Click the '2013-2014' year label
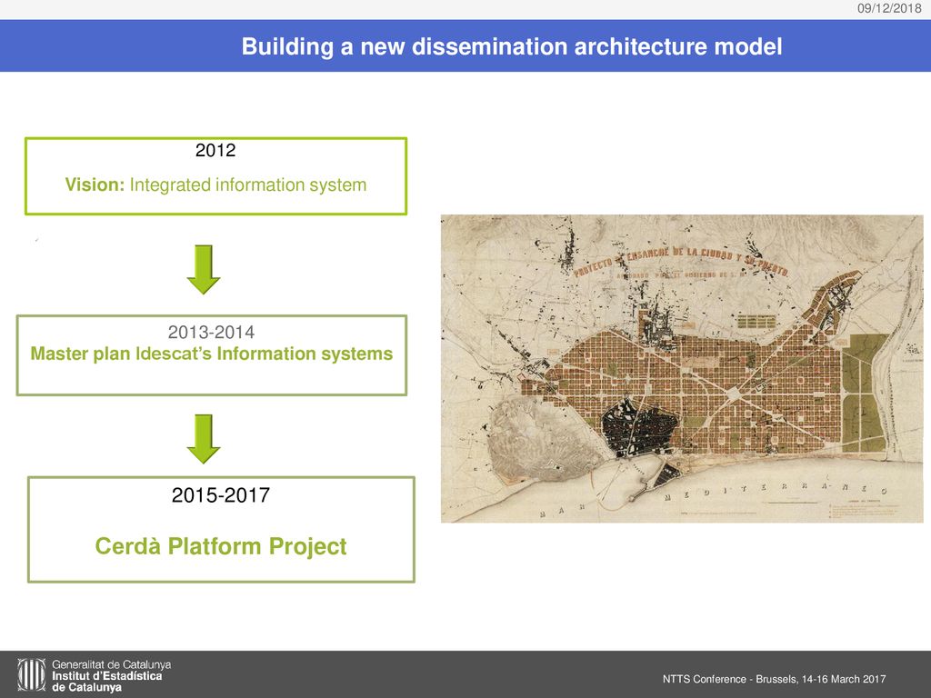This screenshot has width=931, height=698. click(x=211, y=332)
